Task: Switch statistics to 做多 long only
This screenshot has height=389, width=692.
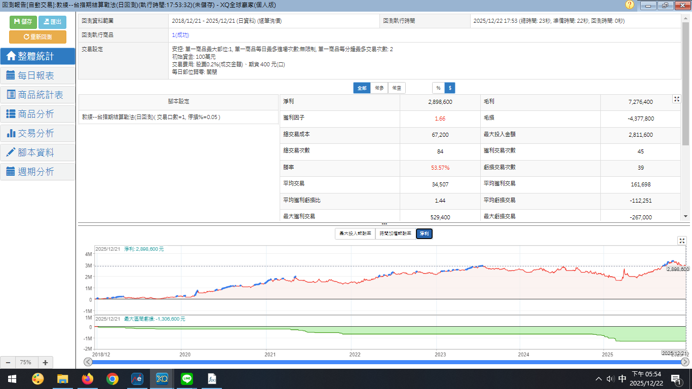Action: pos(379,88)
